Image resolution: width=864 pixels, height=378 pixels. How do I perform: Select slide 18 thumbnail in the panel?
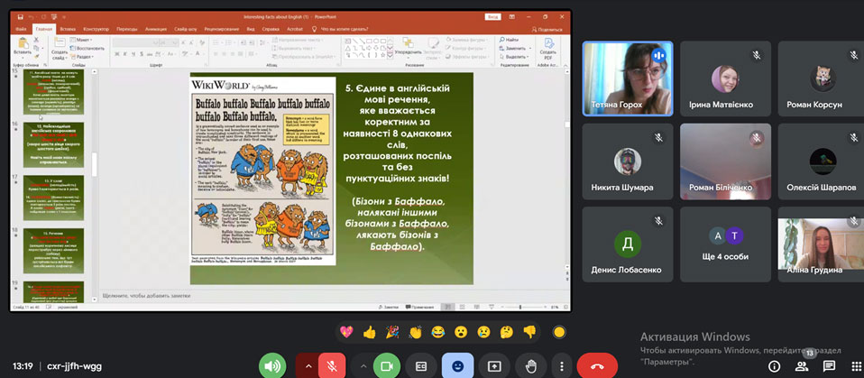click(53, 251)
